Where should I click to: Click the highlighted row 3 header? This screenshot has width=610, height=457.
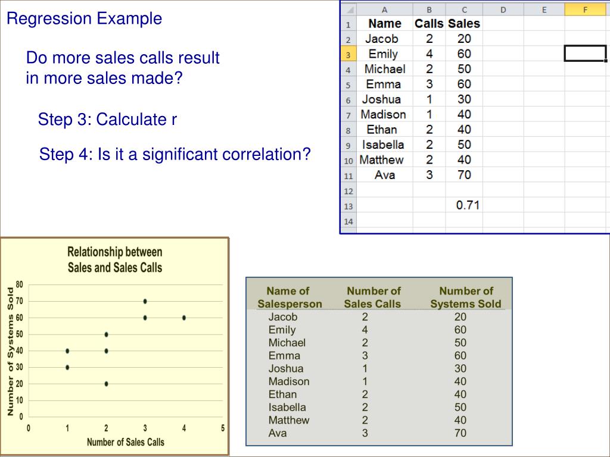tap(348, 54)
